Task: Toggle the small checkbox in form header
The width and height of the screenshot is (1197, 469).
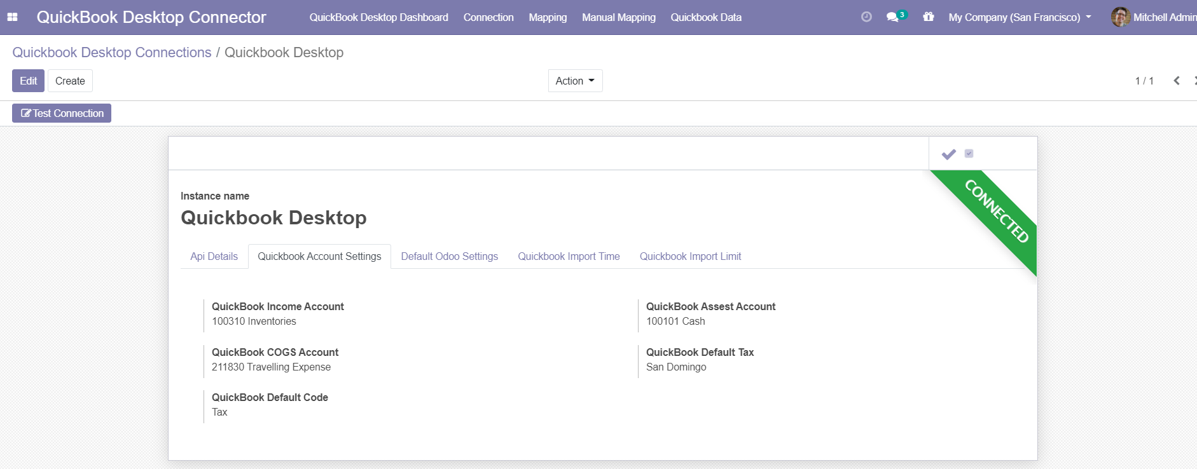Action: click(x=969, y=153)
